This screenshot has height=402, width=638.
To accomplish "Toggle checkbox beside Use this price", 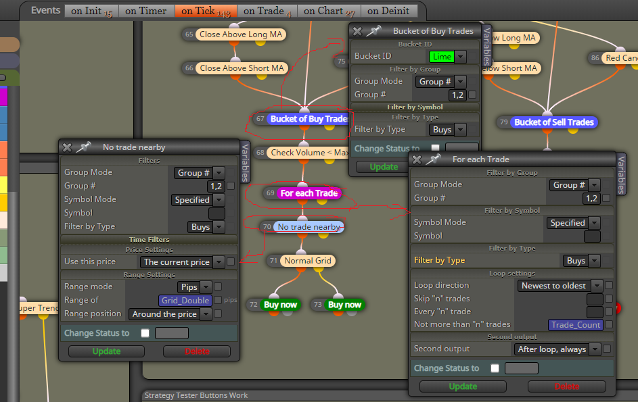I will coord(231,261).
